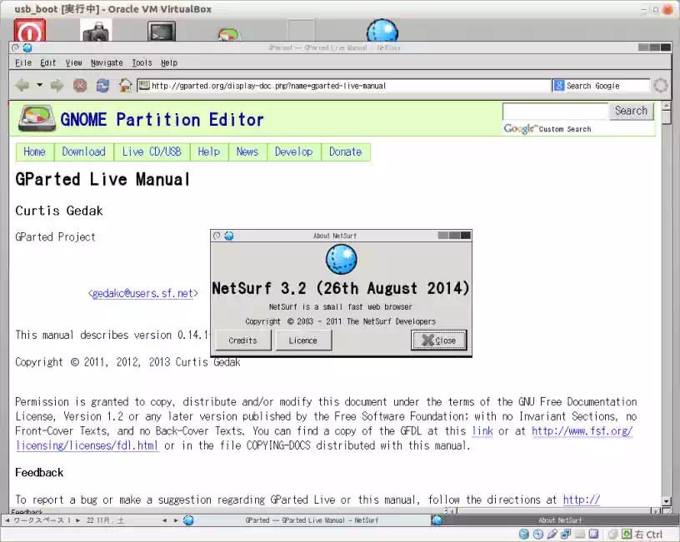This screenshot has height=542, width=680.
Task: Click browser window titlebar globe icon
Action: [x=27, y=47]
